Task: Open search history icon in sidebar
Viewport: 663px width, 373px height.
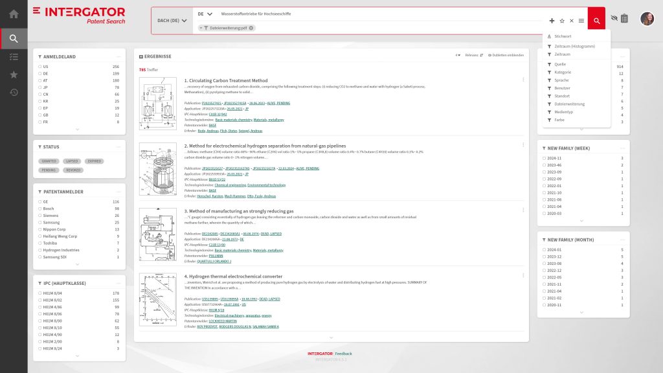Action: (14, 92)
